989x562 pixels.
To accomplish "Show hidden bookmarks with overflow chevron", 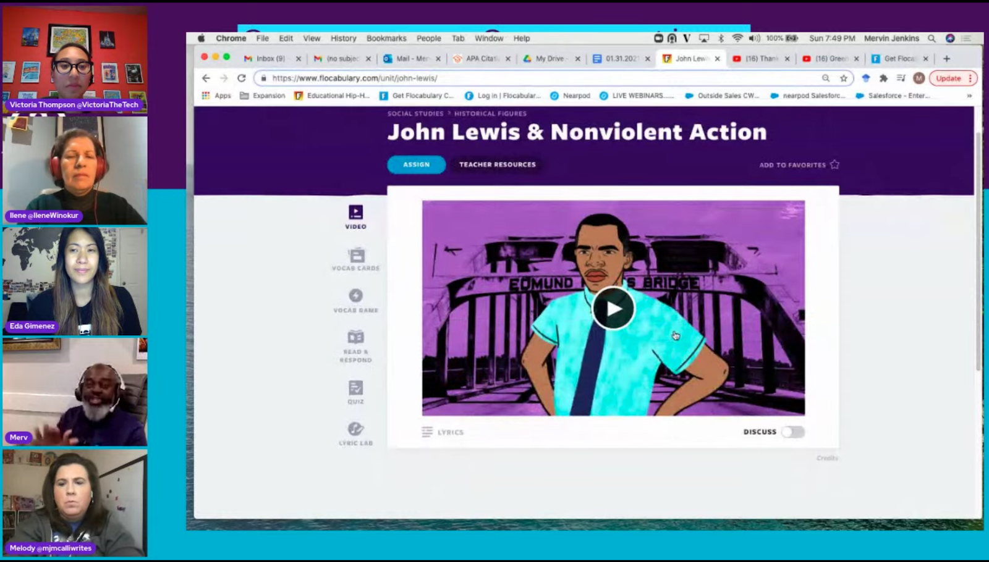I will click(969, 96).
